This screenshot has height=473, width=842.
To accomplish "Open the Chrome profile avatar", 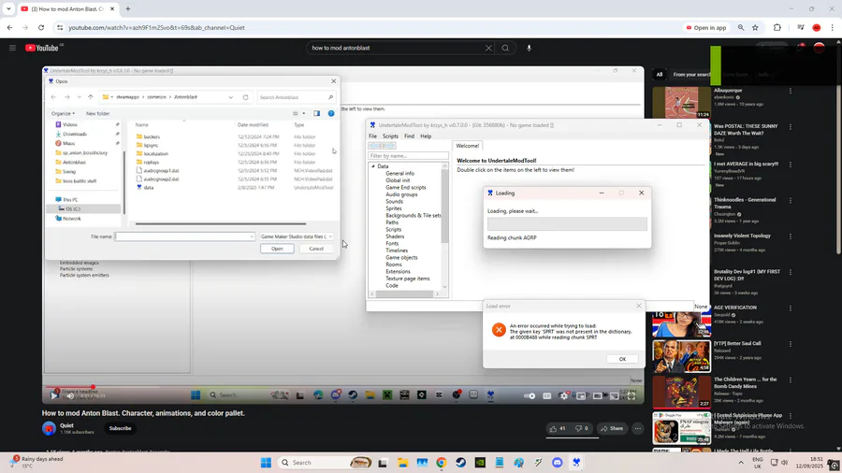I will [817, 27].
